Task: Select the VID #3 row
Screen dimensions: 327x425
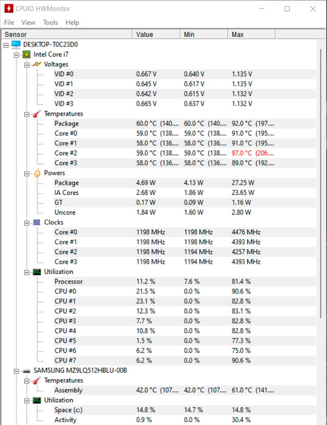Action: click(185, 104)
